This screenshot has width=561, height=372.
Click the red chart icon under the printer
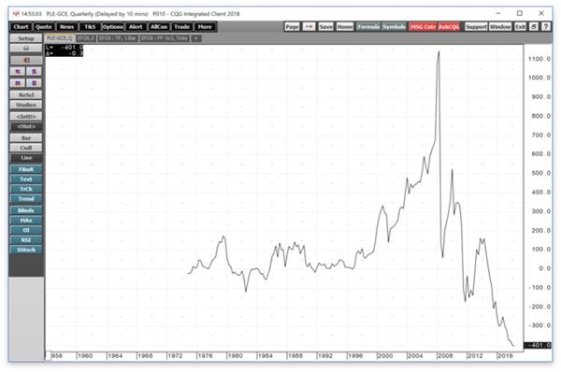[26, 60]
